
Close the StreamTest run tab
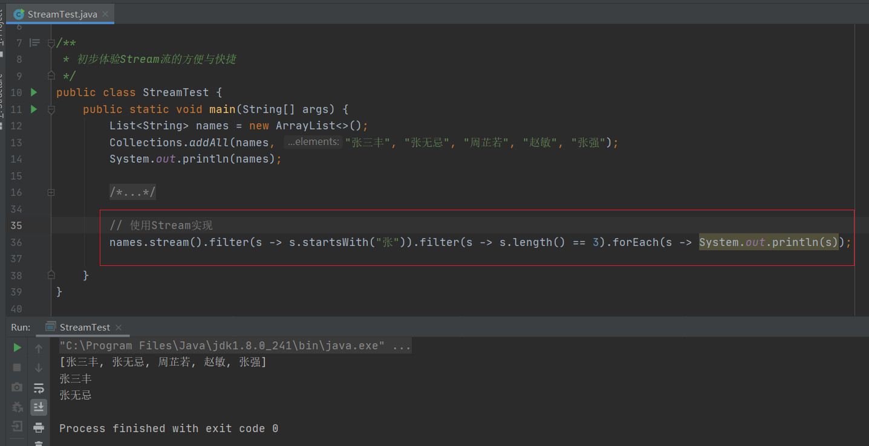tap(119, 327)
